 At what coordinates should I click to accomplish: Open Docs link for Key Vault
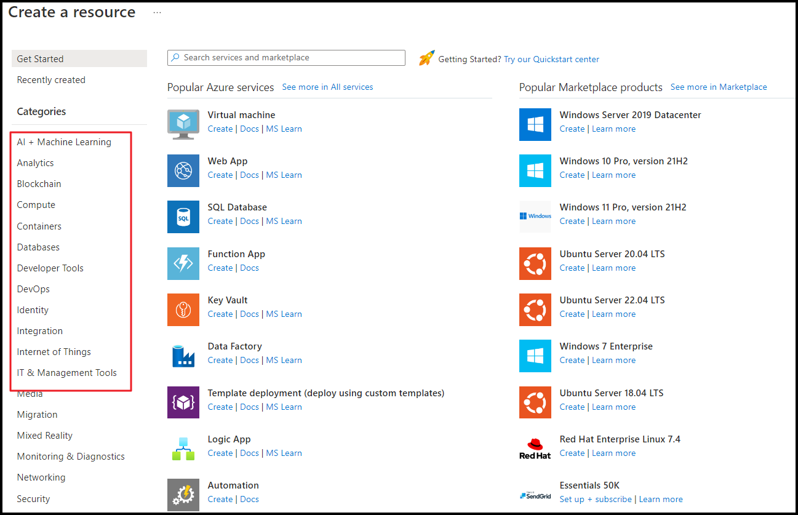pyautogui.click(x=249, y=314)
